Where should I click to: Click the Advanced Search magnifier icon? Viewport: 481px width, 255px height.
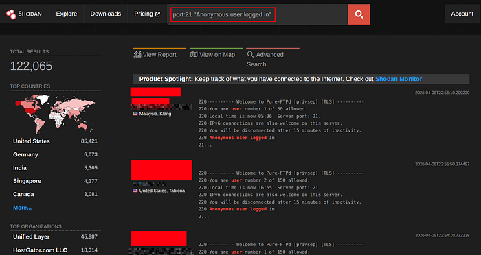(x=250, y=54)
